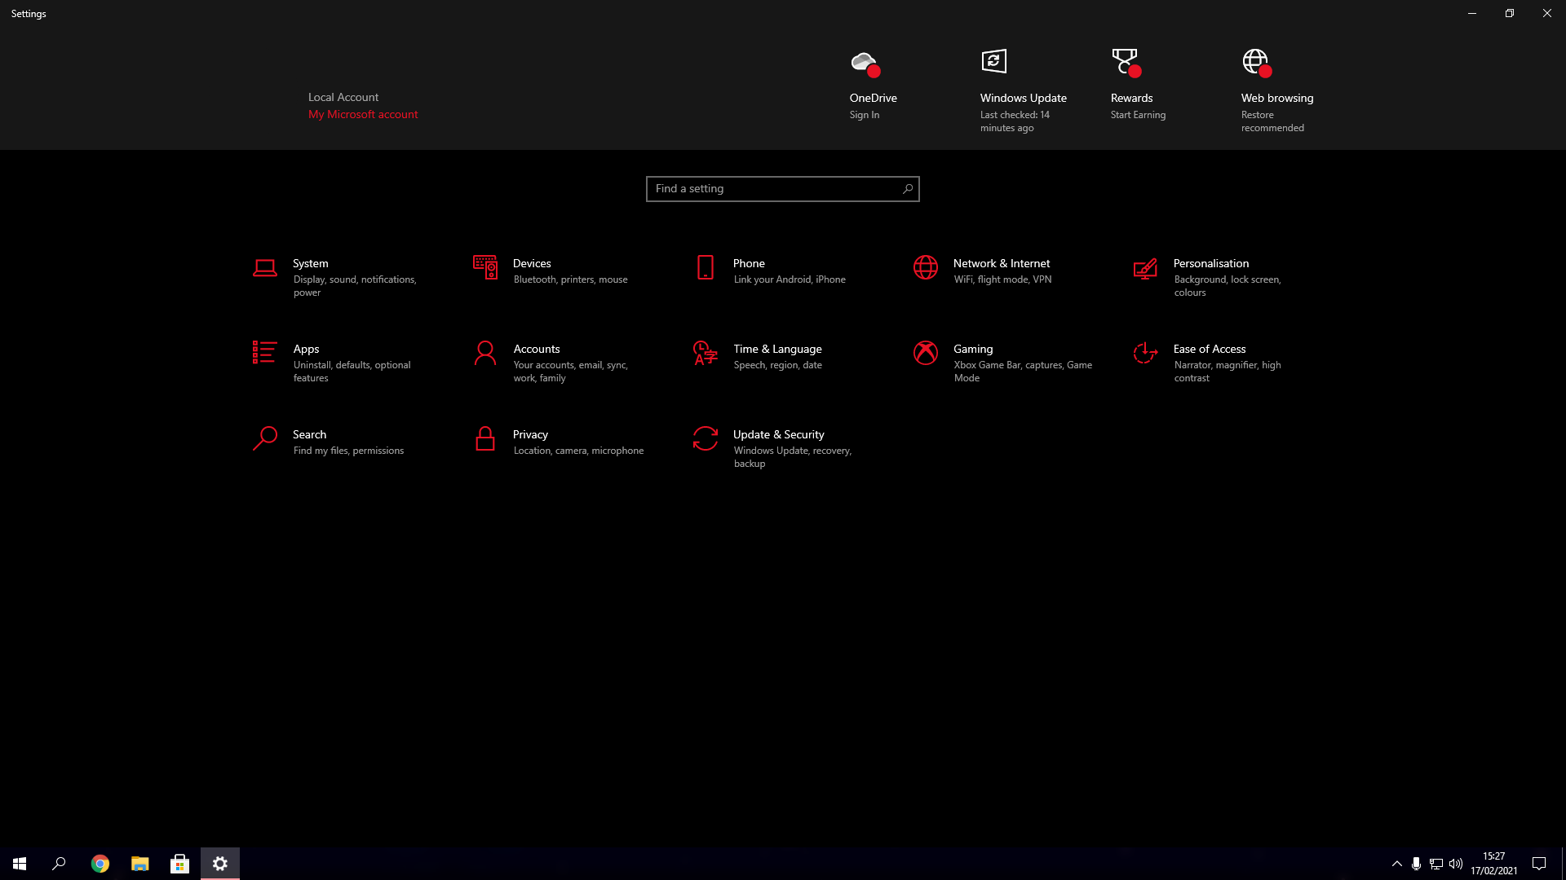Click 'Windows Update, recovery, backup' text
Viewport: 1566px width, 880px height.
pos(793,457)
